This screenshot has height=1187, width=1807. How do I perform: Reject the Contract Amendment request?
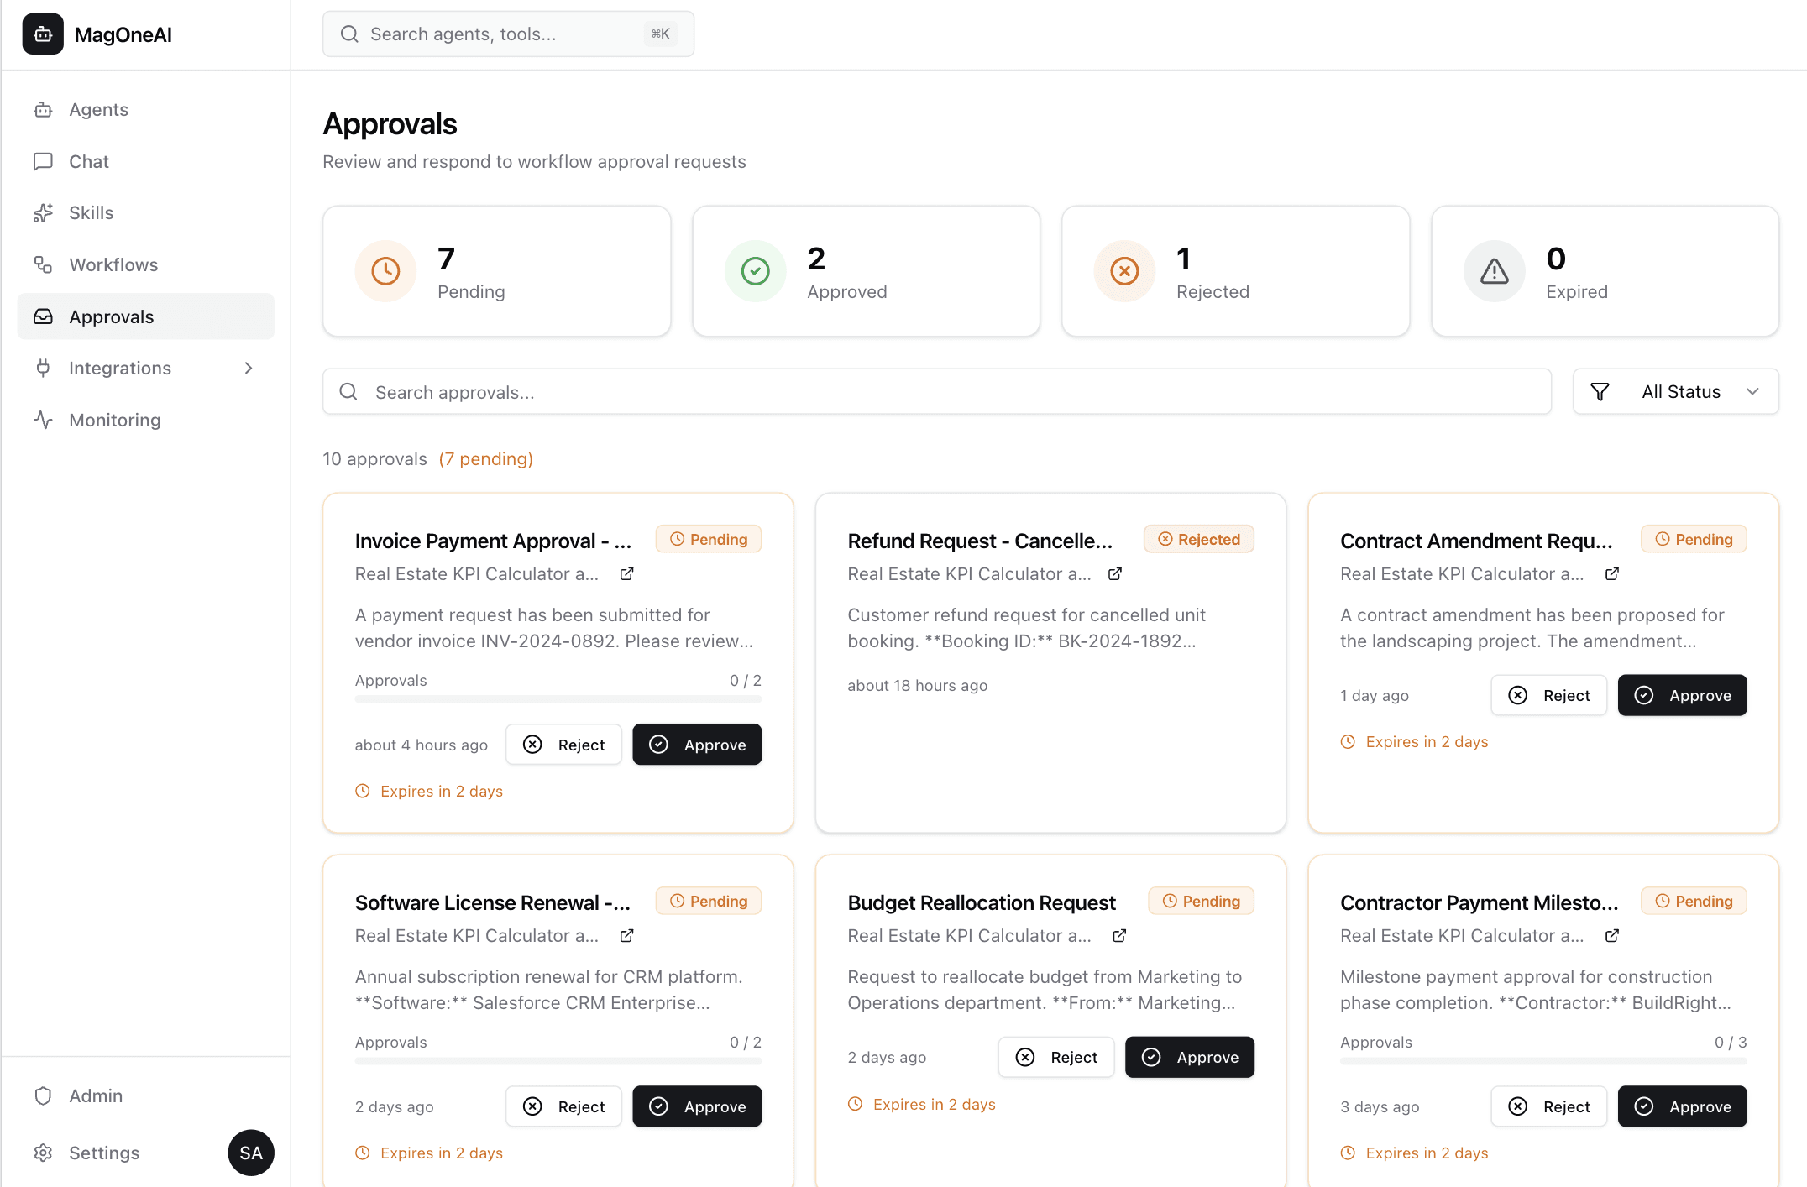[1548, 695]
